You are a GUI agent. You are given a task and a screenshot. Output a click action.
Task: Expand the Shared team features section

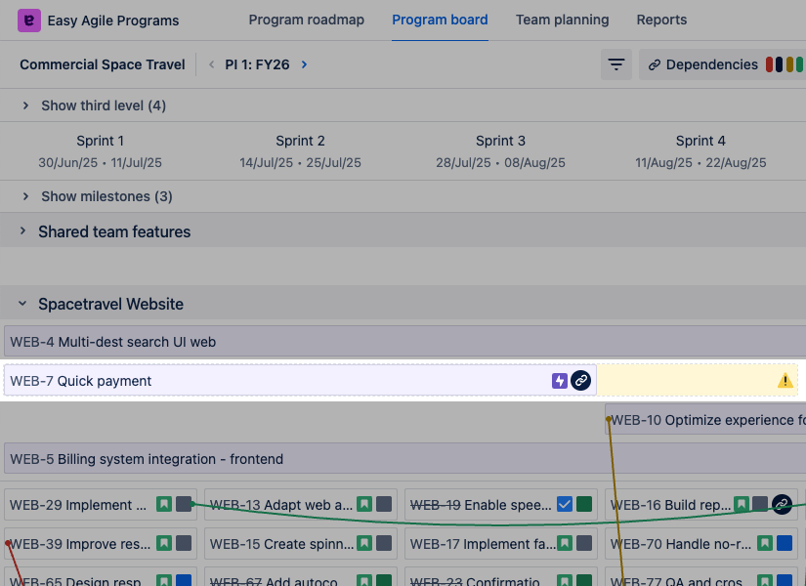[x=23, y=231]
